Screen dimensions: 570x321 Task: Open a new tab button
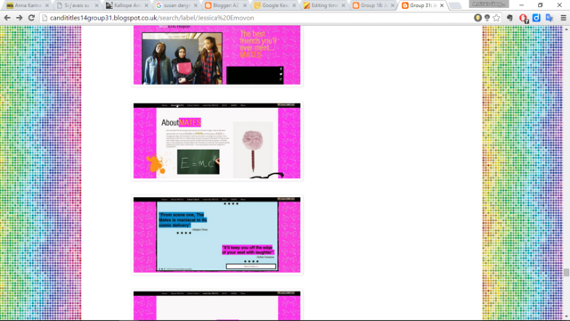[x=455, y=5]
